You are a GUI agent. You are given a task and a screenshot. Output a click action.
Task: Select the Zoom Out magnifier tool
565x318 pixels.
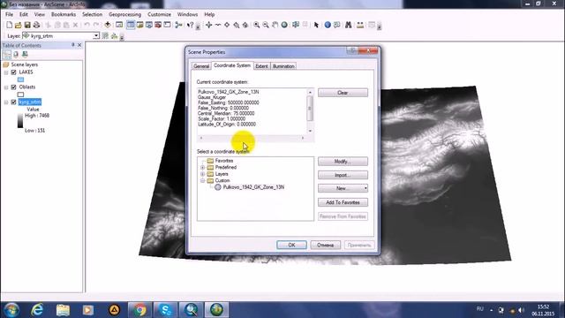point(266,25)
